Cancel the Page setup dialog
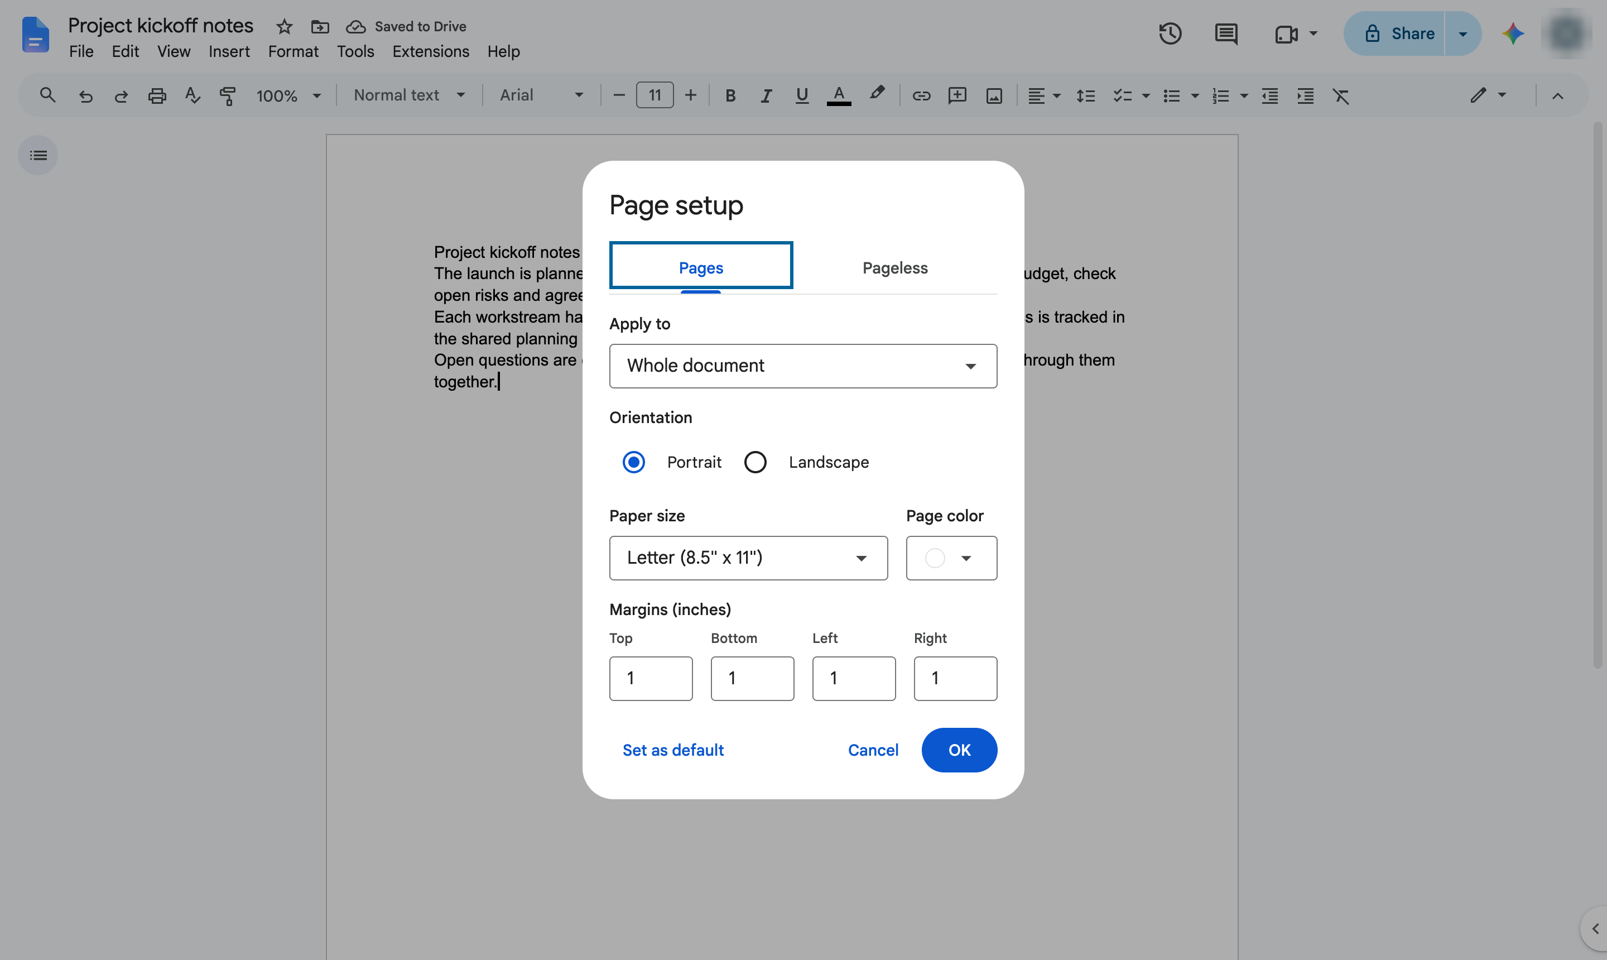This screenshot has height=960, width=1607. [x=873, y=750]
